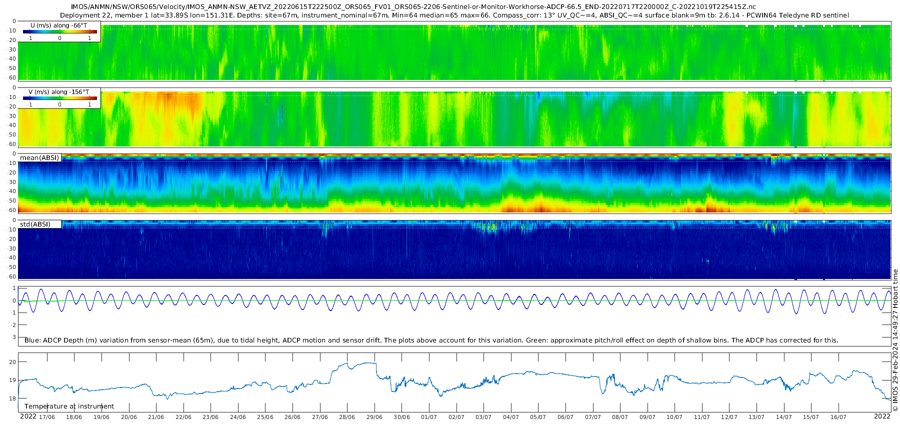Viewport: 900px width, 425px height.
Task: Click the '04/07' date tick label
Action: tap(511, 417)
